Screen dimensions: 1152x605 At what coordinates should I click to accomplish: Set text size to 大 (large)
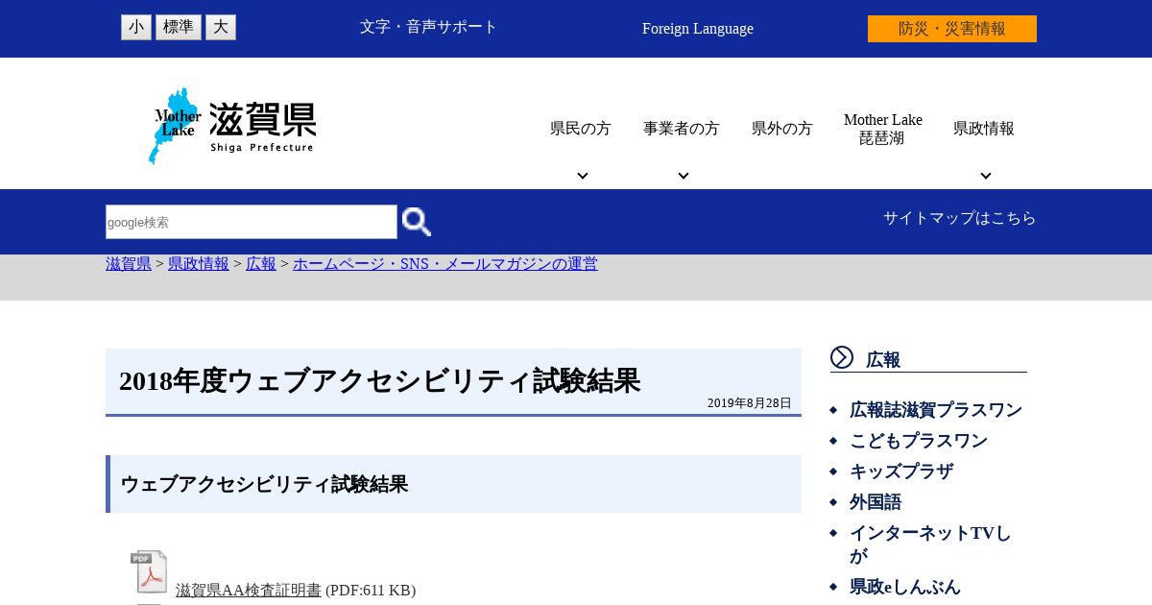click(x=221, y=28)
